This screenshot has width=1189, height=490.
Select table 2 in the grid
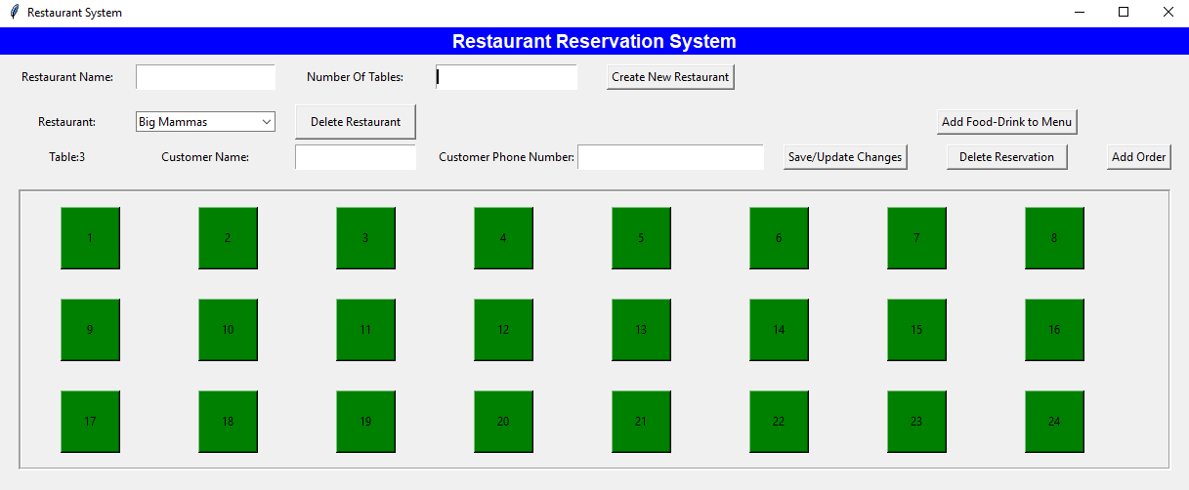228,237
